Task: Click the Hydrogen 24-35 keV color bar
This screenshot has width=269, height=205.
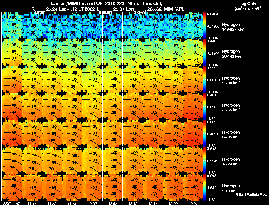Action: tap(205, 134)
